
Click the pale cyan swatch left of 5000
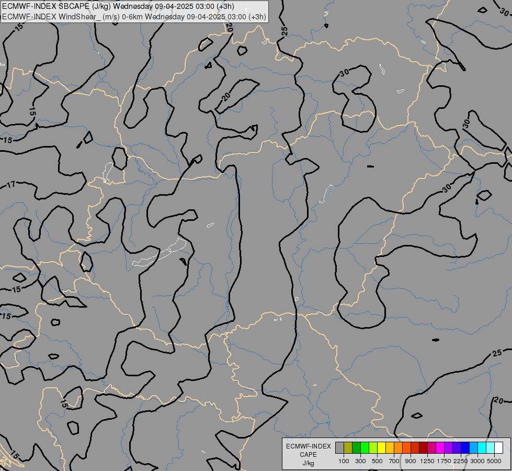(490, 447)
